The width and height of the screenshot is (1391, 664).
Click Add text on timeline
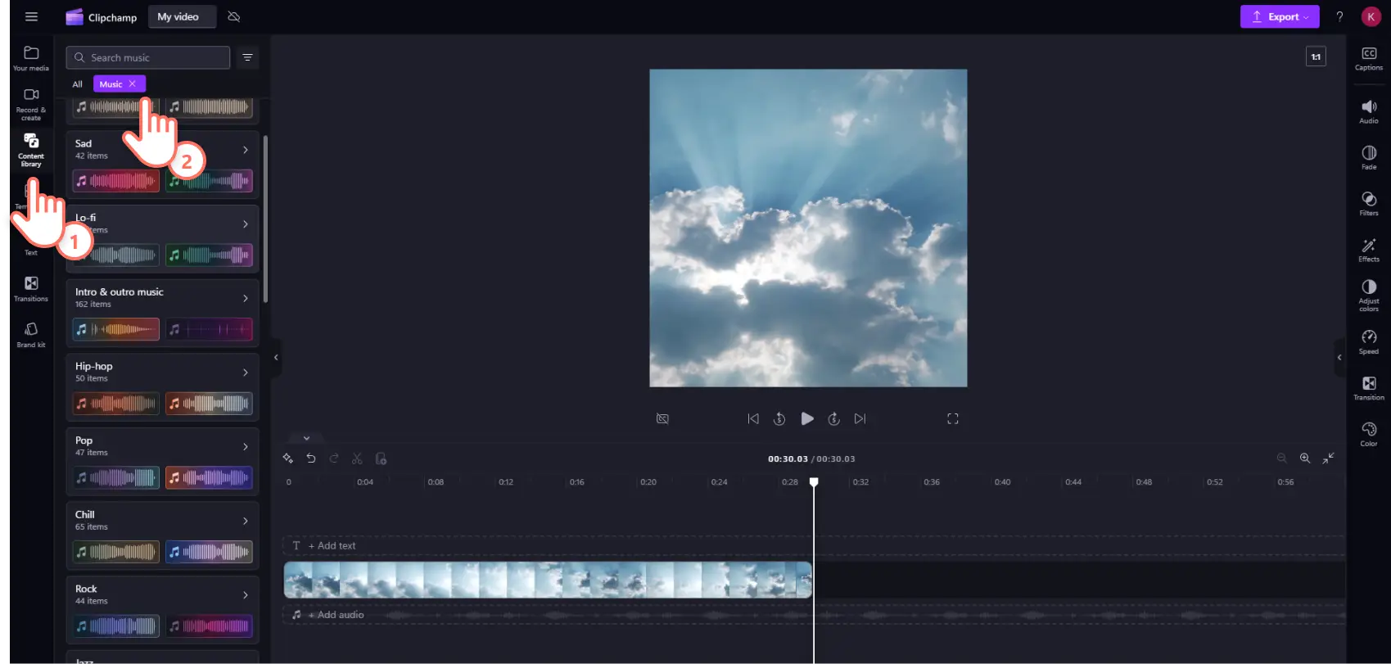pyautogui.click(x=332, y=545)
